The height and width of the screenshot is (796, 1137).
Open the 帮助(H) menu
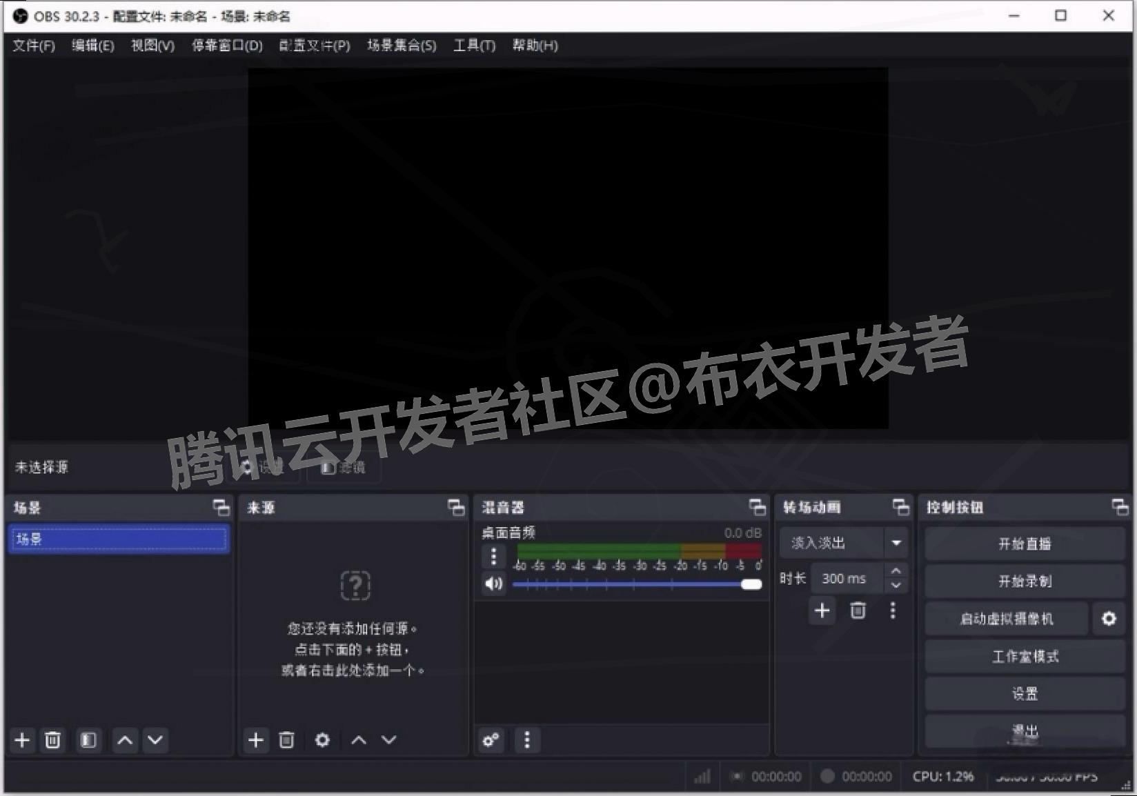coord(535,46)
